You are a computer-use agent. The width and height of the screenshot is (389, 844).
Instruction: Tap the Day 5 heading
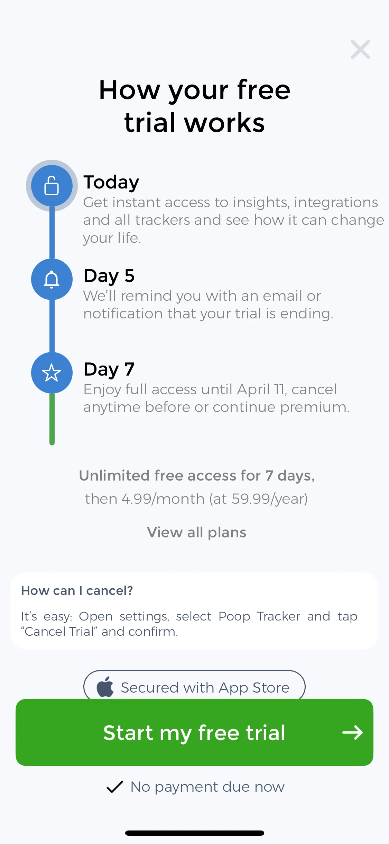[x=109, y=276]
